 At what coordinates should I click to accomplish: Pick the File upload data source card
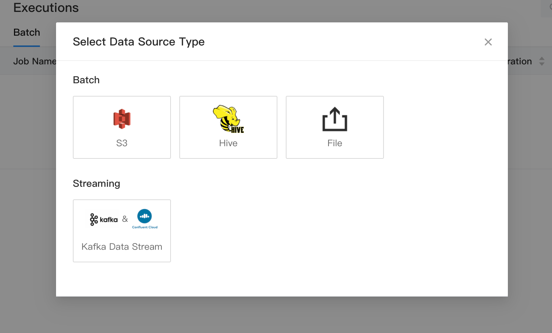tap(335, 127)
